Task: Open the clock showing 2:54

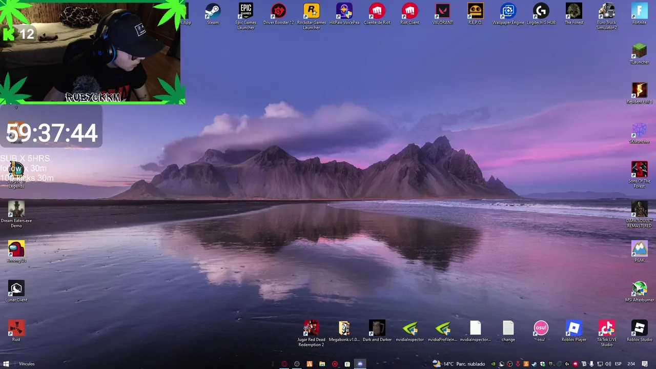Action: click(x=631, y=364)
